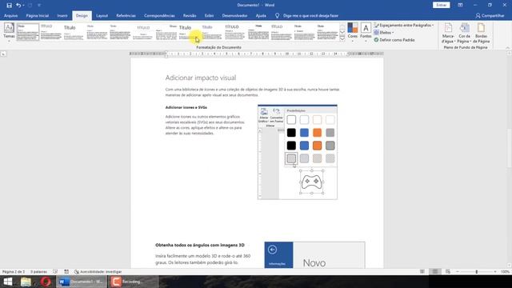Click the Adicionar impacto visual heading

(201, 78)
